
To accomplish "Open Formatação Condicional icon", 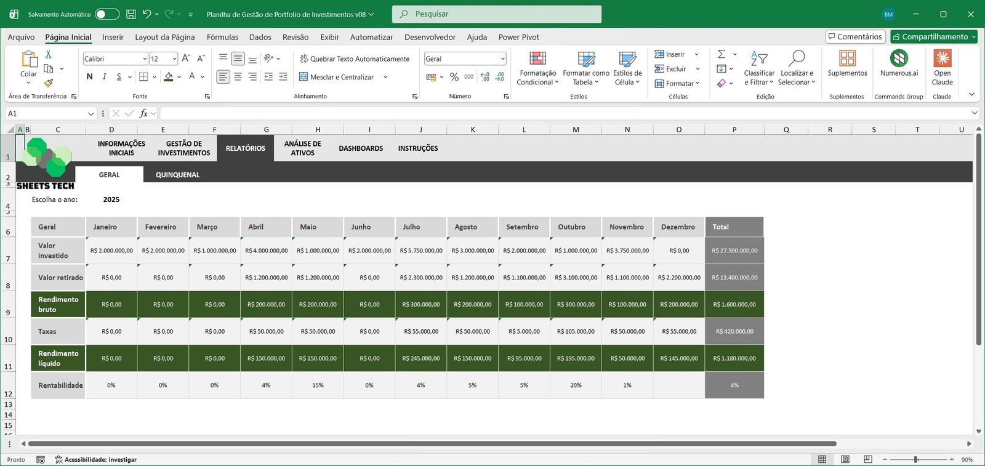I will (537, 59).
